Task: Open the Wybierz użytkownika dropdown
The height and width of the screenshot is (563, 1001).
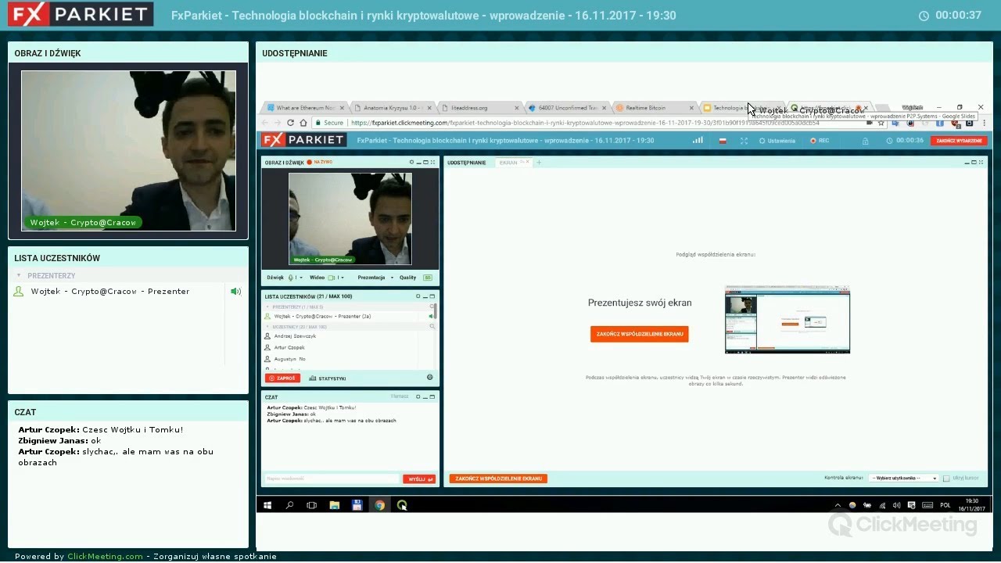Action: coord(902,478)
